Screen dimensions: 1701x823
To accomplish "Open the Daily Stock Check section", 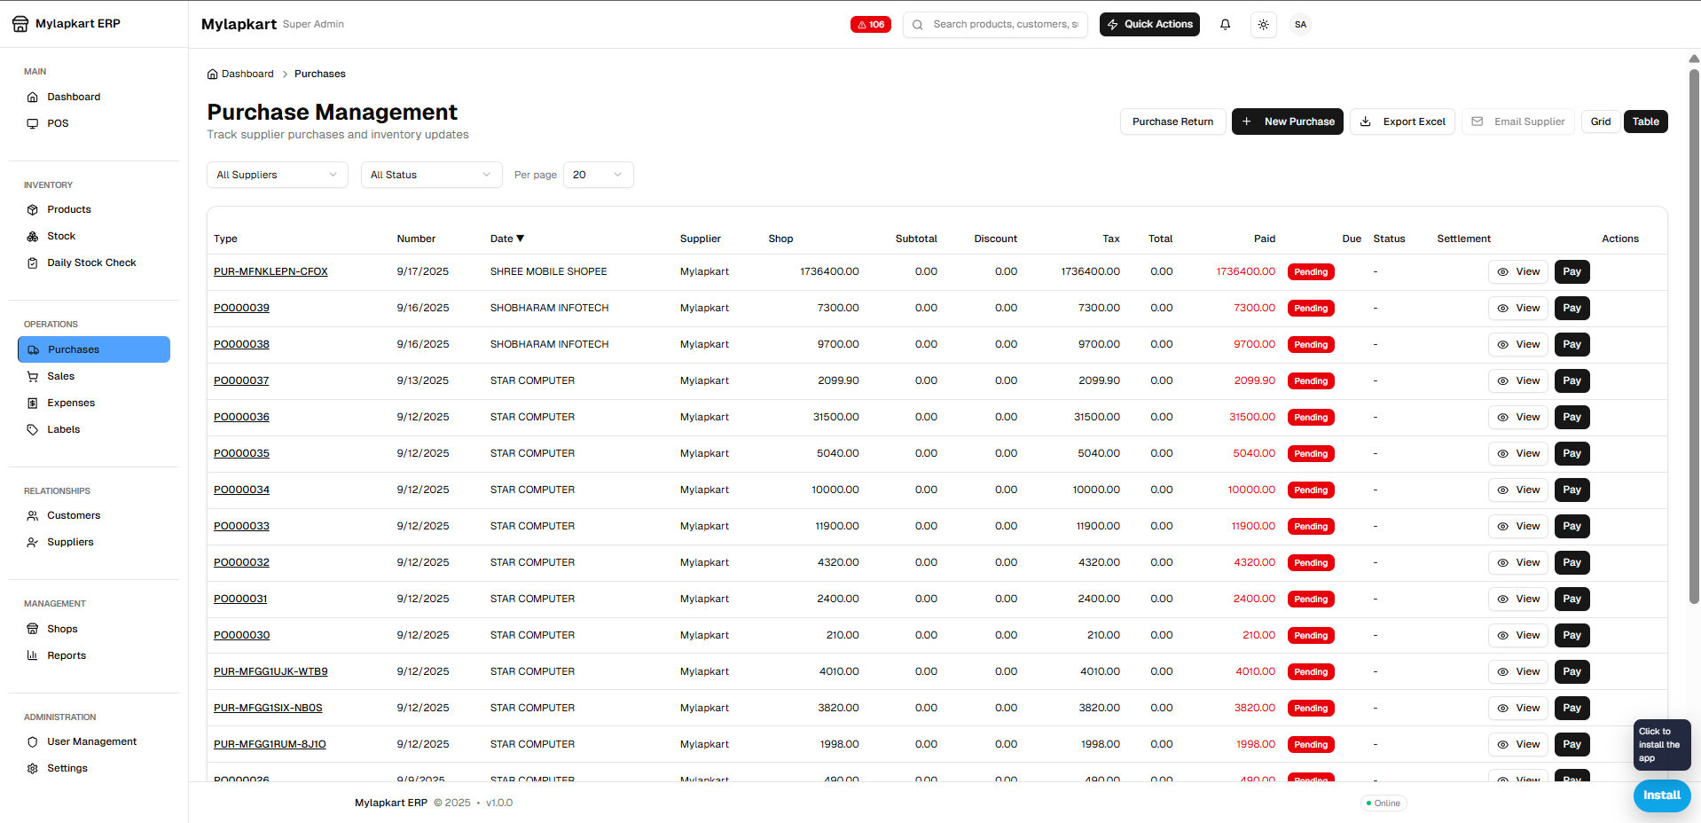I will pos(91,263).
